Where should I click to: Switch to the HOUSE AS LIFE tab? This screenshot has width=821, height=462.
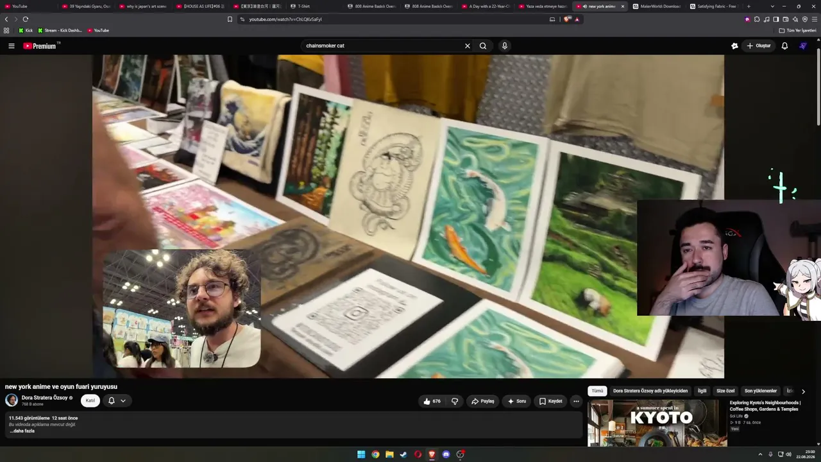point(200,6)
